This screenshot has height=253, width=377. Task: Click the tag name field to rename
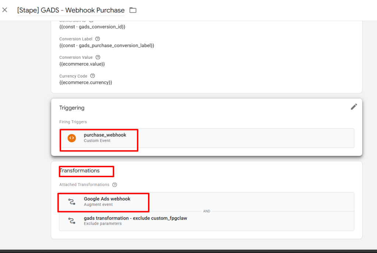coord(71,10)
